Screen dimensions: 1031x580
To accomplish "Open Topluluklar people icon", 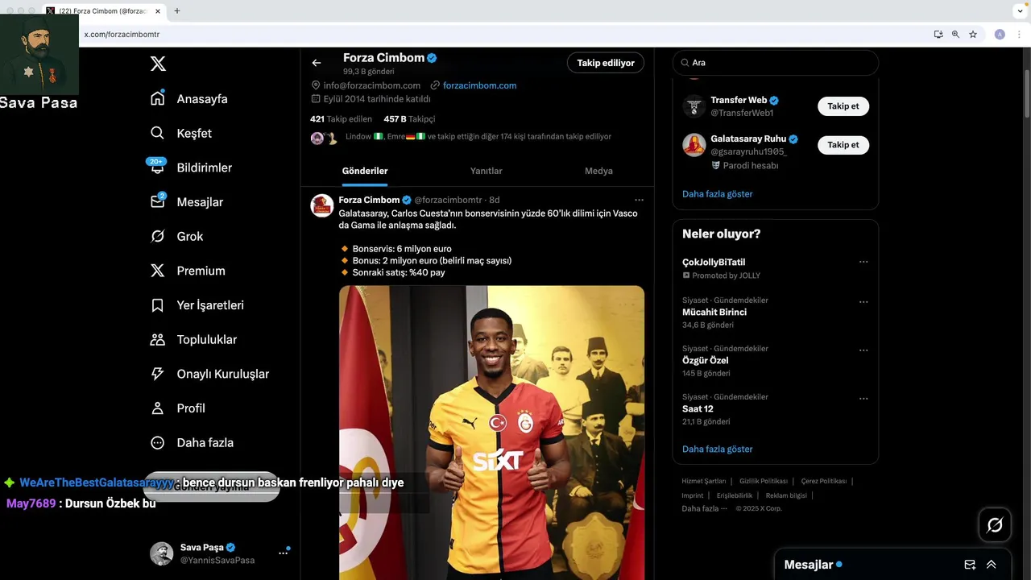I will coord(158,339).
